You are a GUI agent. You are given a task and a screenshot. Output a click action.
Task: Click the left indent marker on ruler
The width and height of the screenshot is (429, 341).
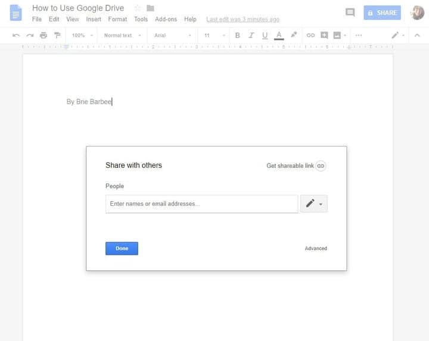pyautogui.click(x=66, y=47)
